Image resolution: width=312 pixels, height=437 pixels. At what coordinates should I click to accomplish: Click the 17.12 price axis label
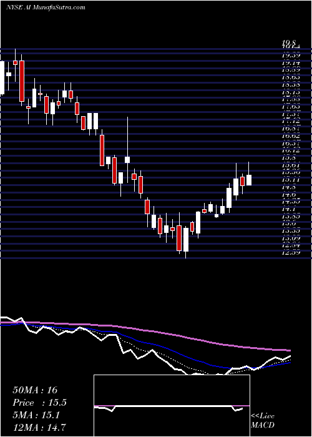click(x=291, y=121)
